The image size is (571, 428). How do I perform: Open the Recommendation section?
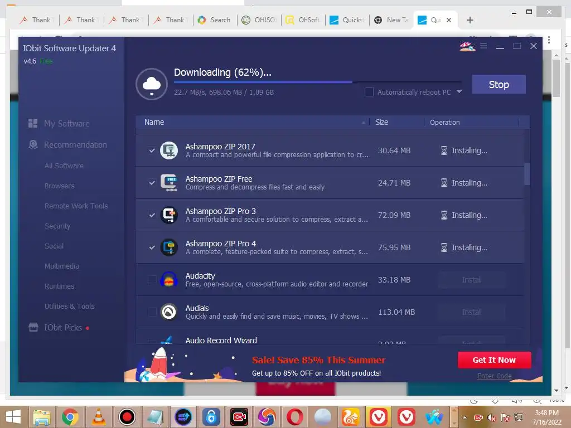(75, 145)
